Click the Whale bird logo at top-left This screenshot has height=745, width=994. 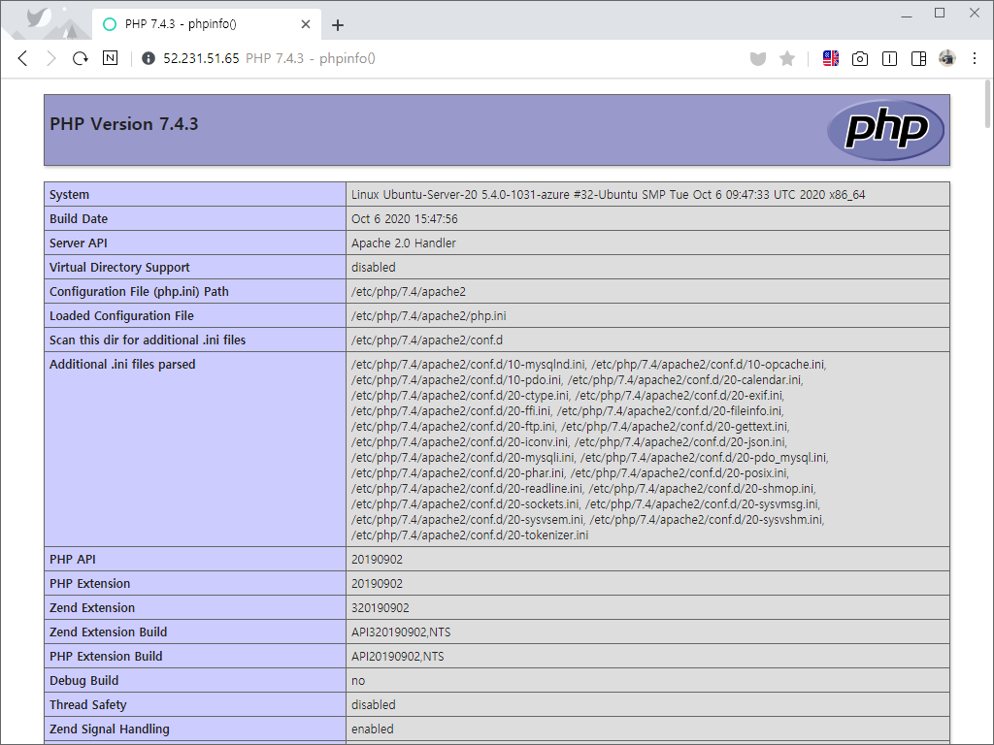[39, 17]
